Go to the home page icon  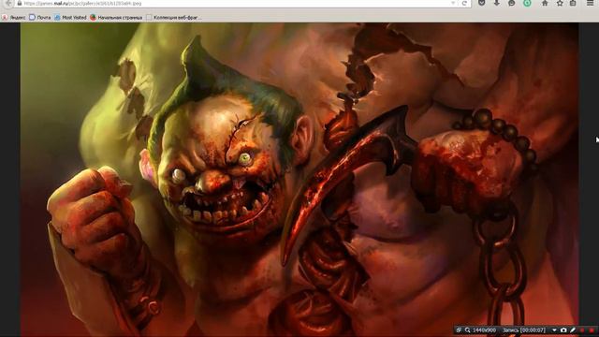click(x=545, y=3)
